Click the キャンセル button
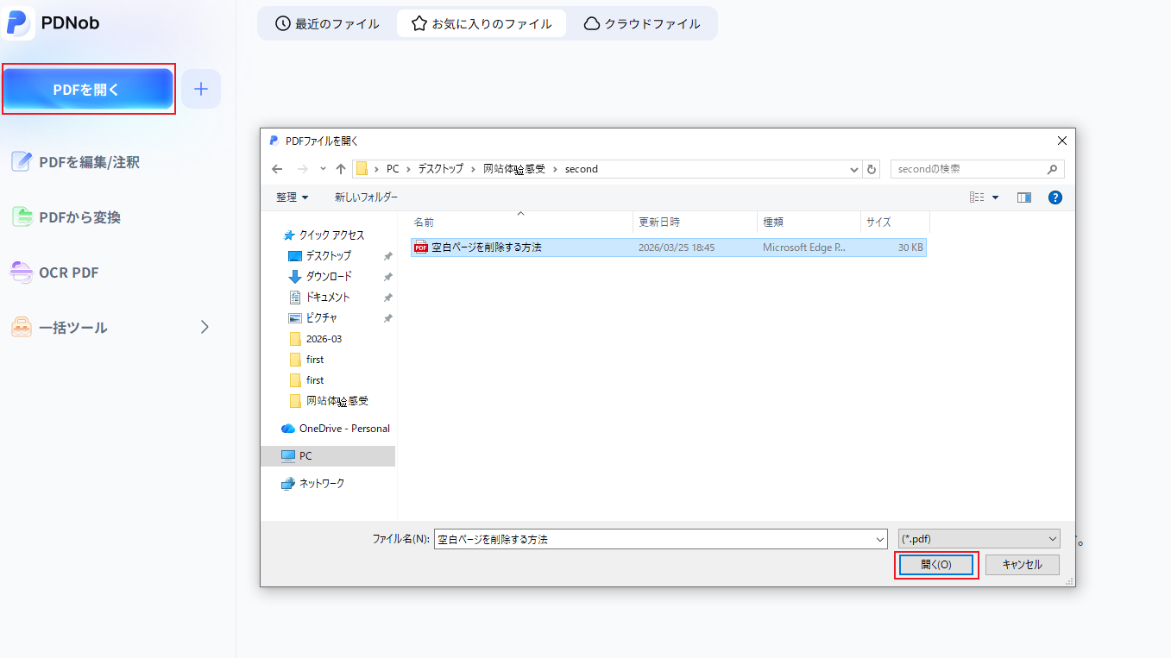 [x=1022, y=564]
